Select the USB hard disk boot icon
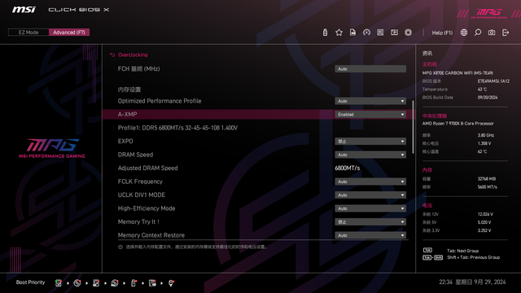Viewport: 521px width, 293px height. pos(96,283)
